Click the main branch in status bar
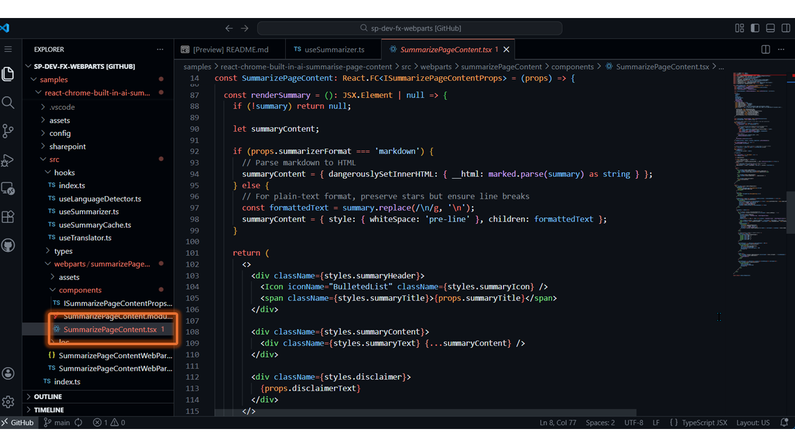Viewport: 795px width, 447px height. click(61, 423)
